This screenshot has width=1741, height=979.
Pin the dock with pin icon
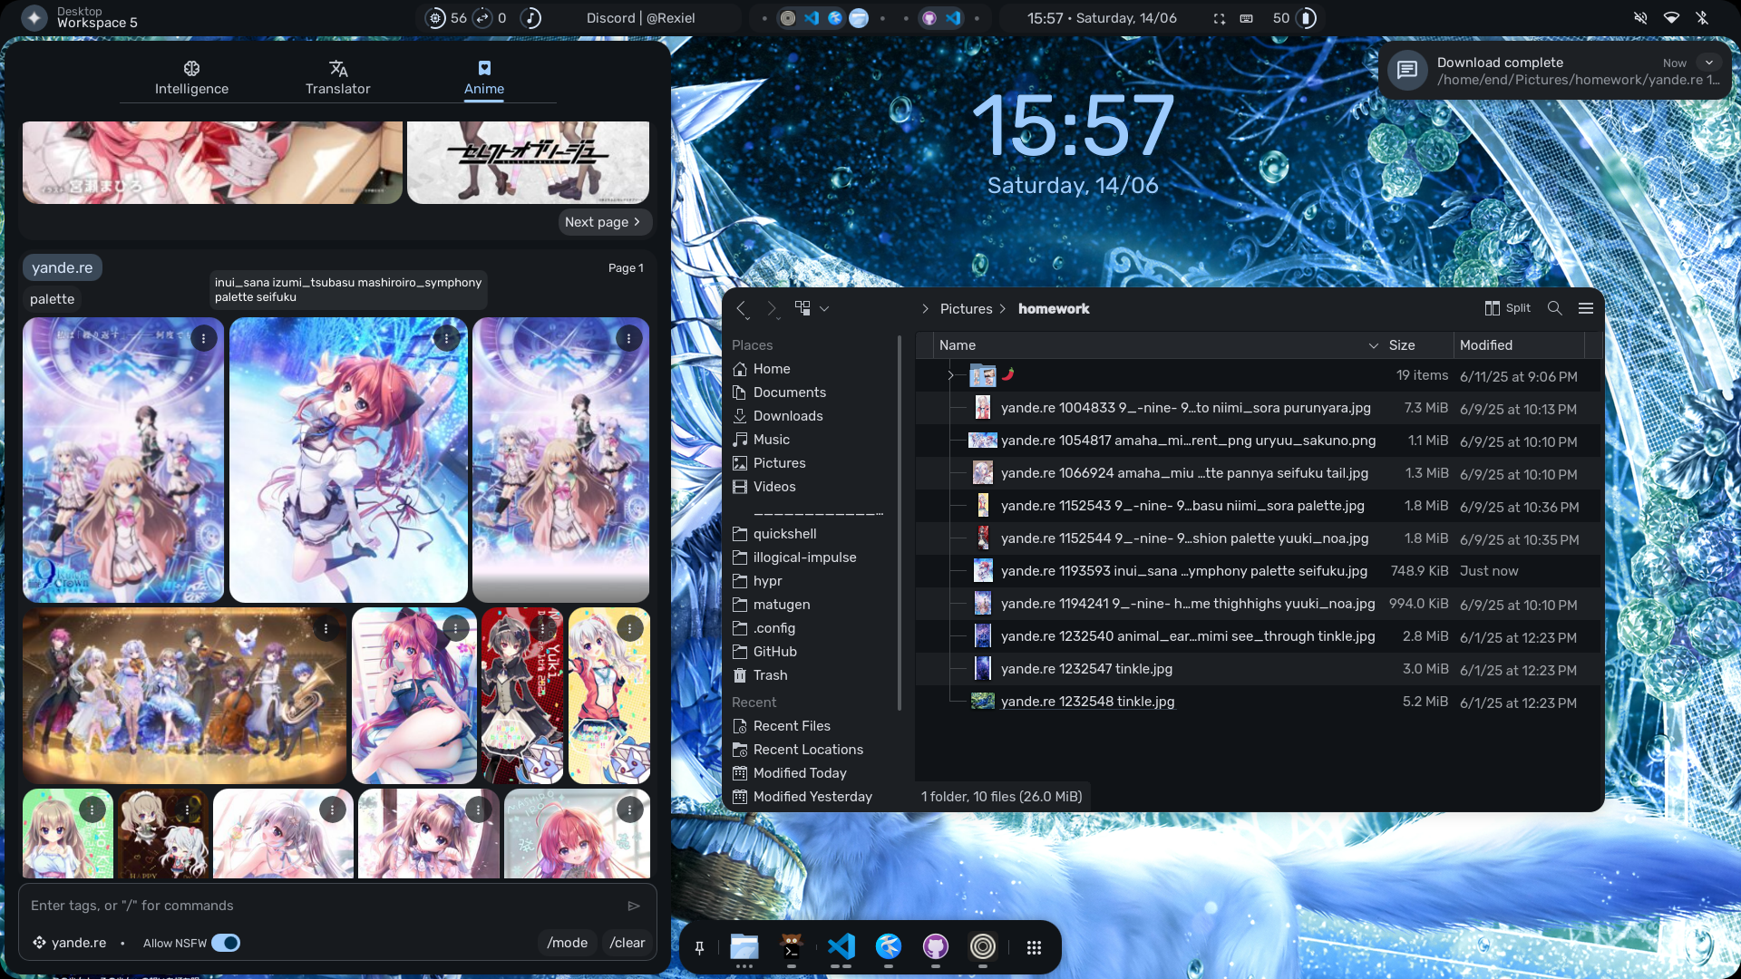point(699,947)
